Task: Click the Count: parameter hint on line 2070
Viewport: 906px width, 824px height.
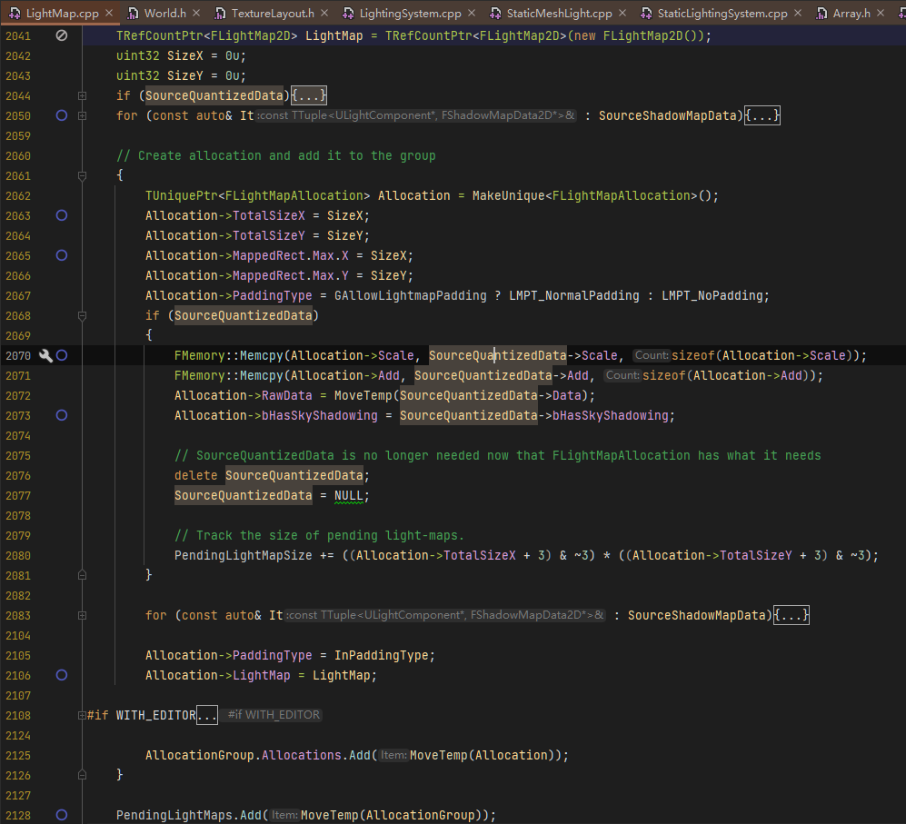Action: point(652,355)
